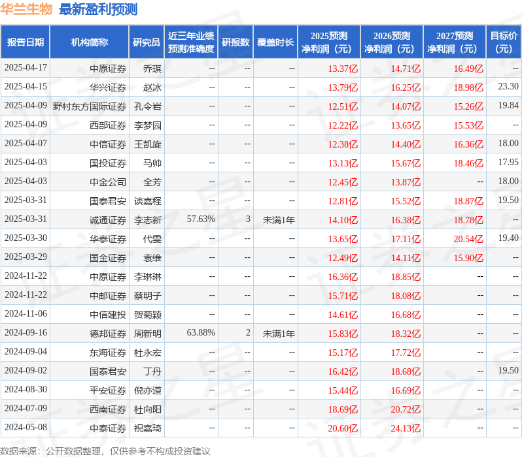
Task: Click the date 2025-03-30
Action: click(26, 238)
